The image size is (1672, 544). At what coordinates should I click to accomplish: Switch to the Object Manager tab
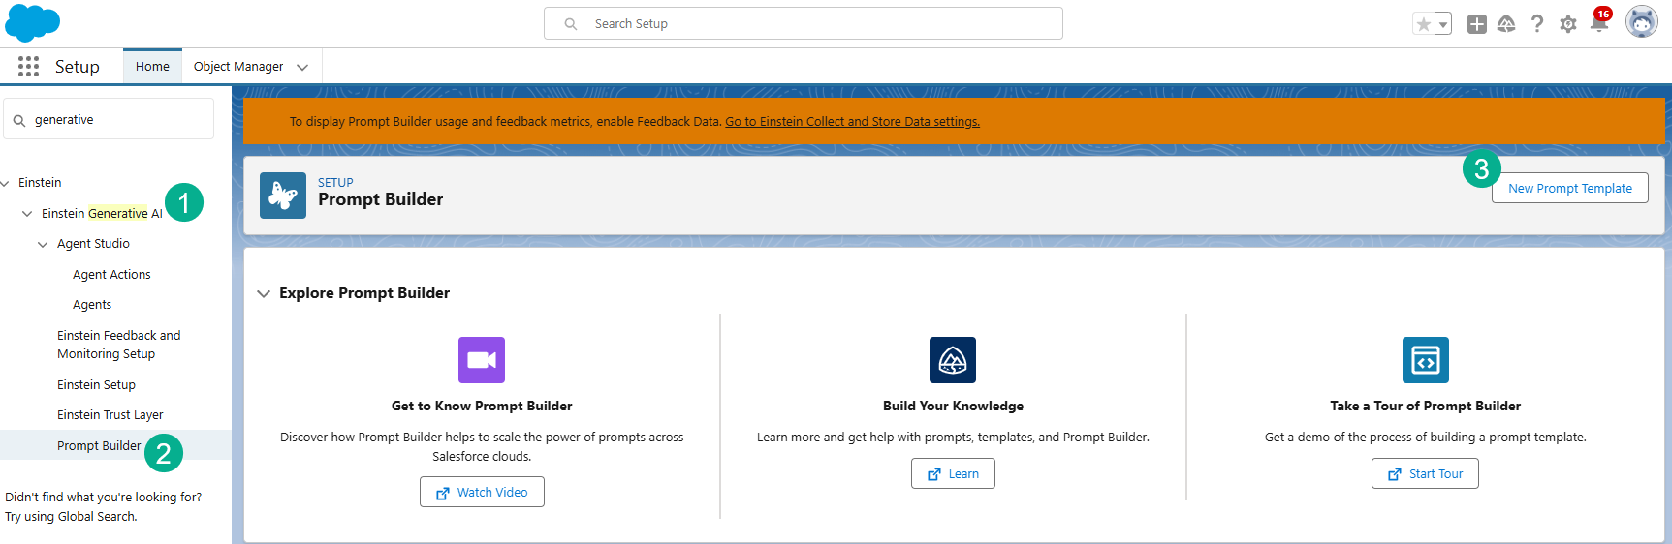[238, 66]
